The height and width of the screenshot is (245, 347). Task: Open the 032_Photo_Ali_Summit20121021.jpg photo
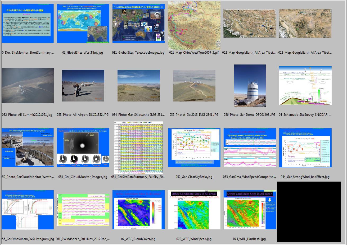pos(28,85)
